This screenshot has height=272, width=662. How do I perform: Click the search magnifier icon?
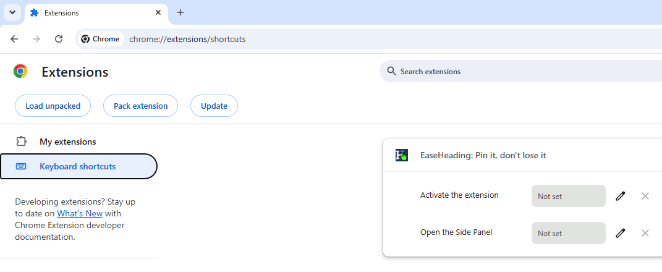391,71
